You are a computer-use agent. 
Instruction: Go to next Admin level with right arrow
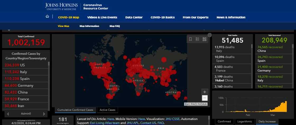click(x=44, y=114)
